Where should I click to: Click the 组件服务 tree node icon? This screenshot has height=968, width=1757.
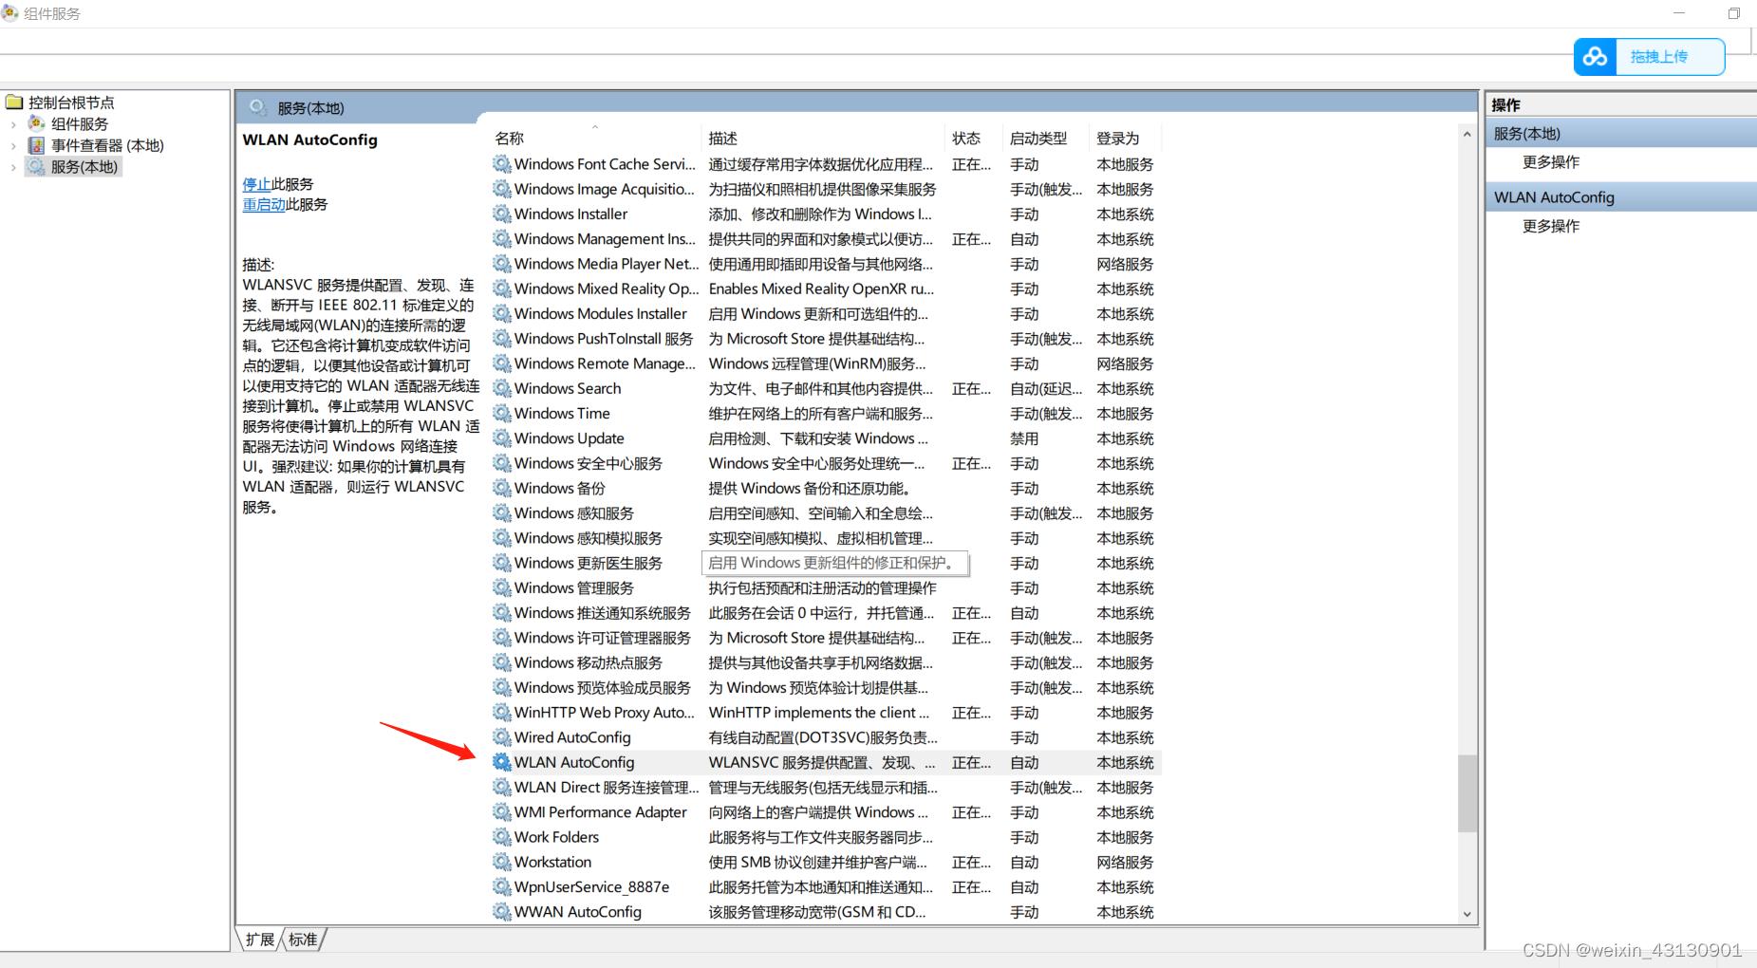coord(36,123)
